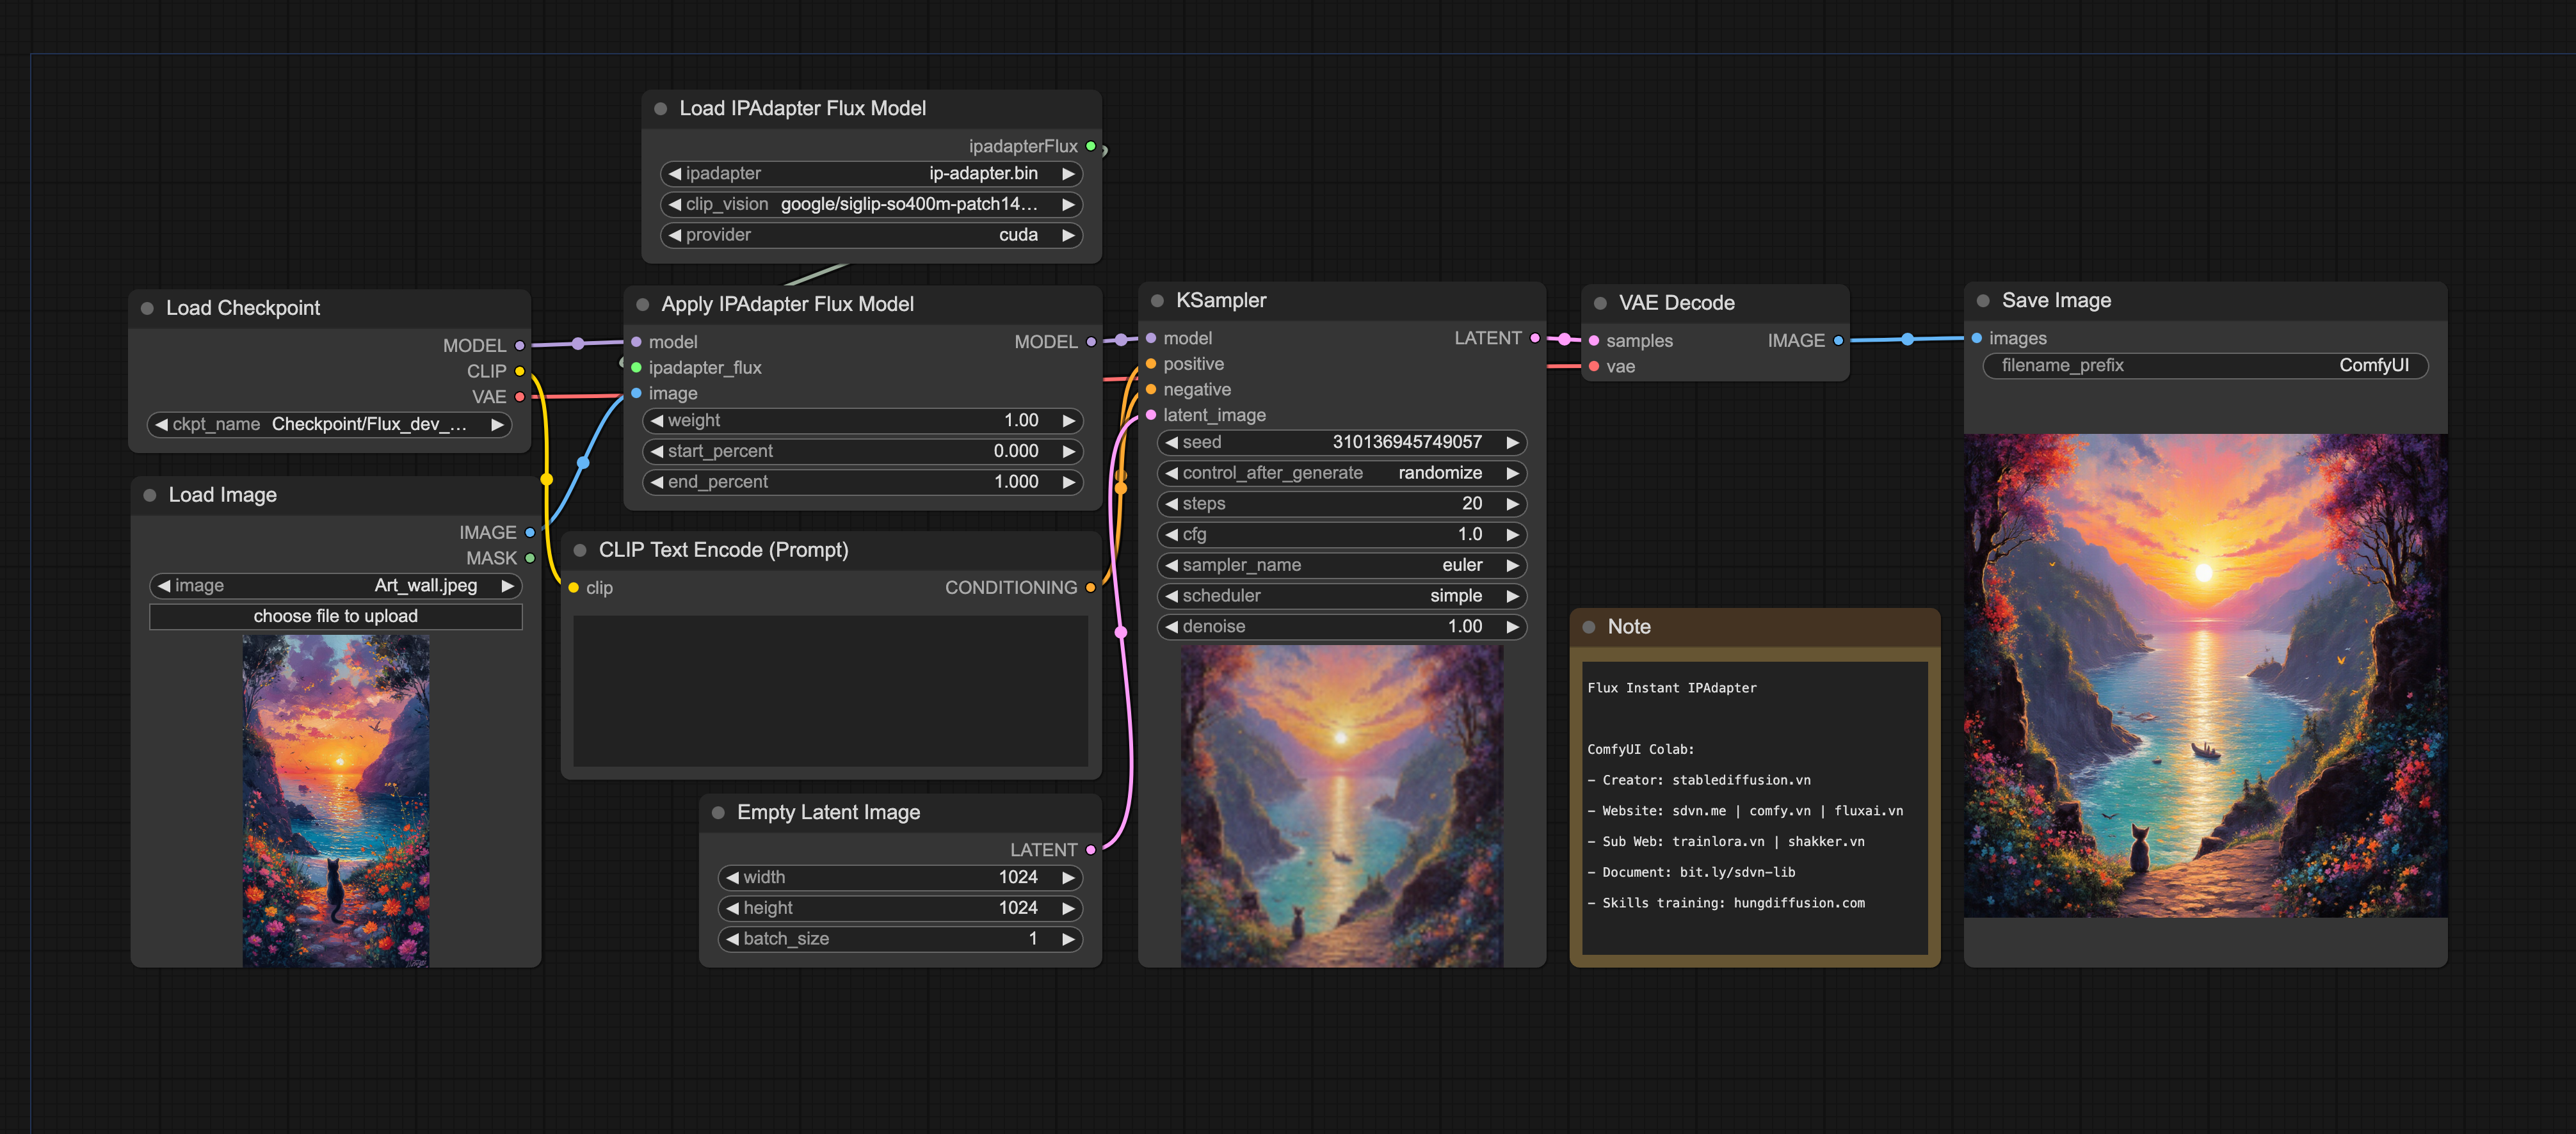
Task: Click the choose file to upload button
Action: pos(335,617)
